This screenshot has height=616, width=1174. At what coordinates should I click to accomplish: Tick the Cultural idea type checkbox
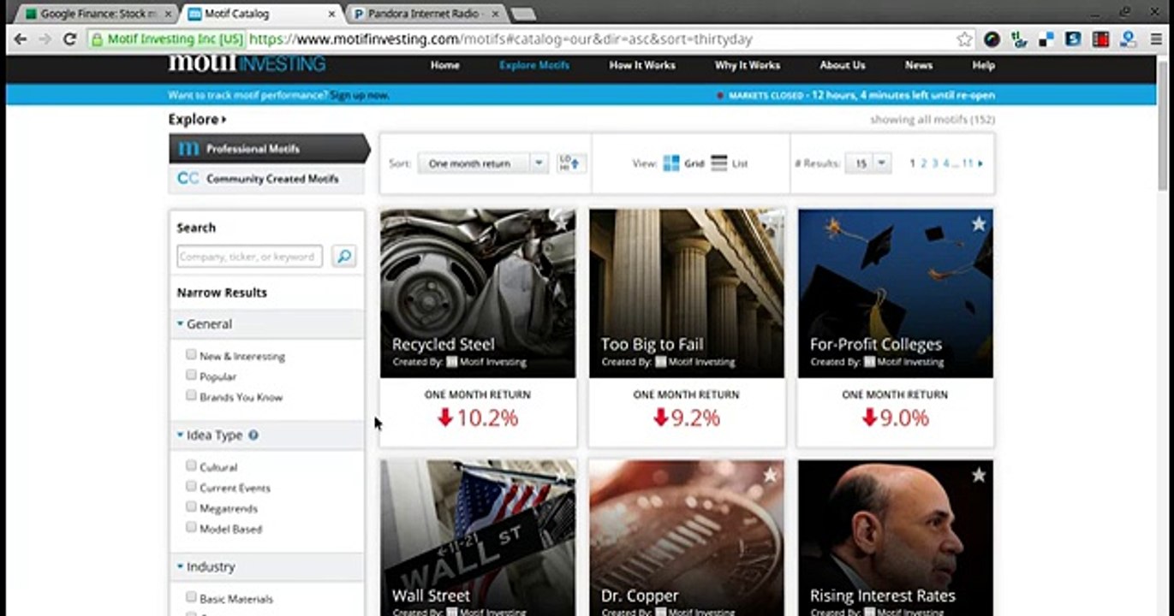coord(191,465)
